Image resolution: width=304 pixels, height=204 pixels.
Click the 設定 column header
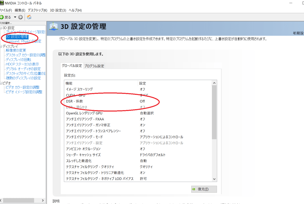click(175, 83)
